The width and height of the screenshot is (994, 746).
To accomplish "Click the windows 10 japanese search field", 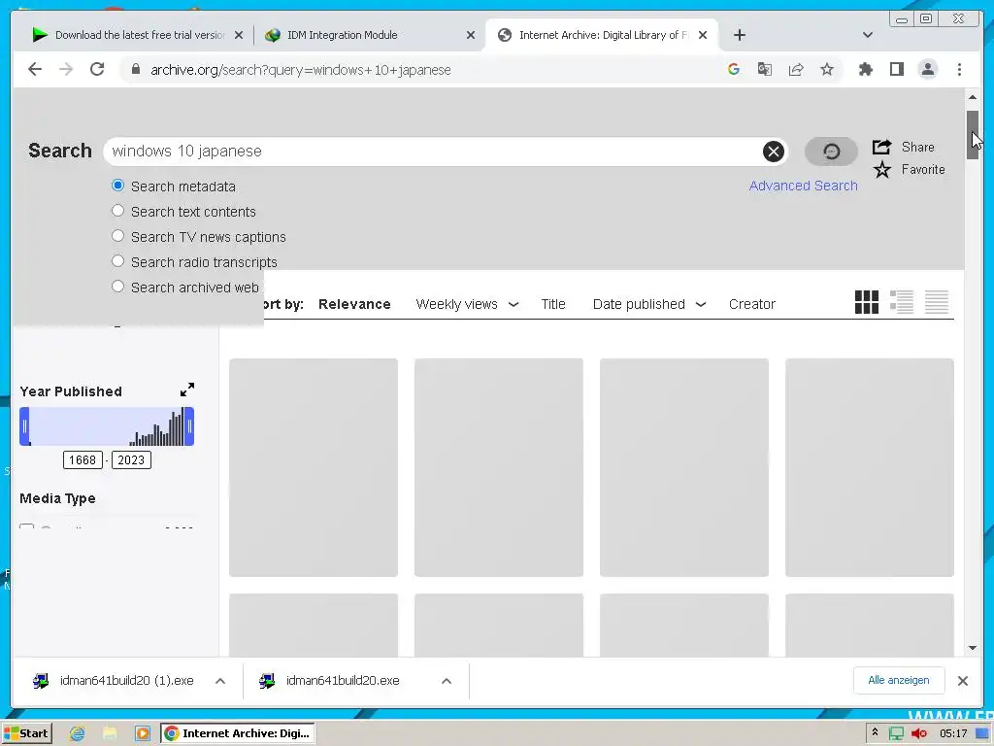I will point(435,151).
